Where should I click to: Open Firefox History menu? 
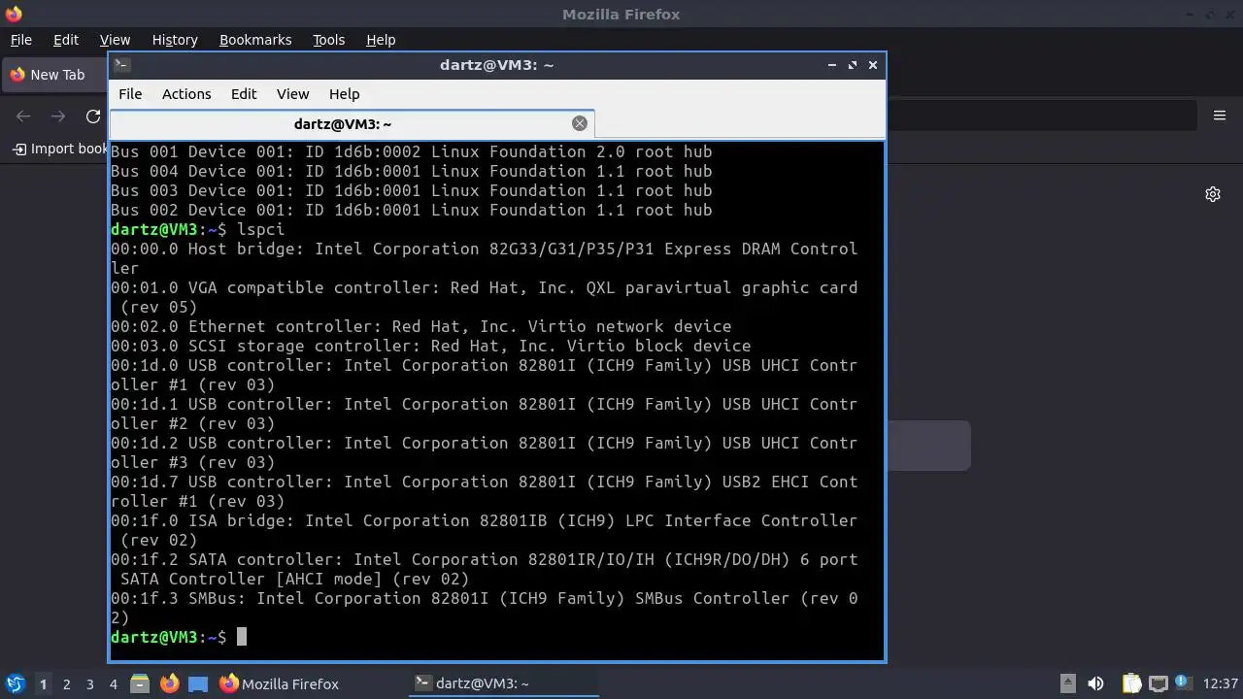(175, 40)
